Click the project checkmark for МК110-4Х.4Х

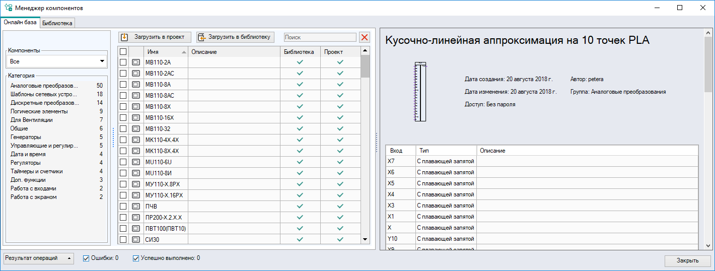click(340, 140)
